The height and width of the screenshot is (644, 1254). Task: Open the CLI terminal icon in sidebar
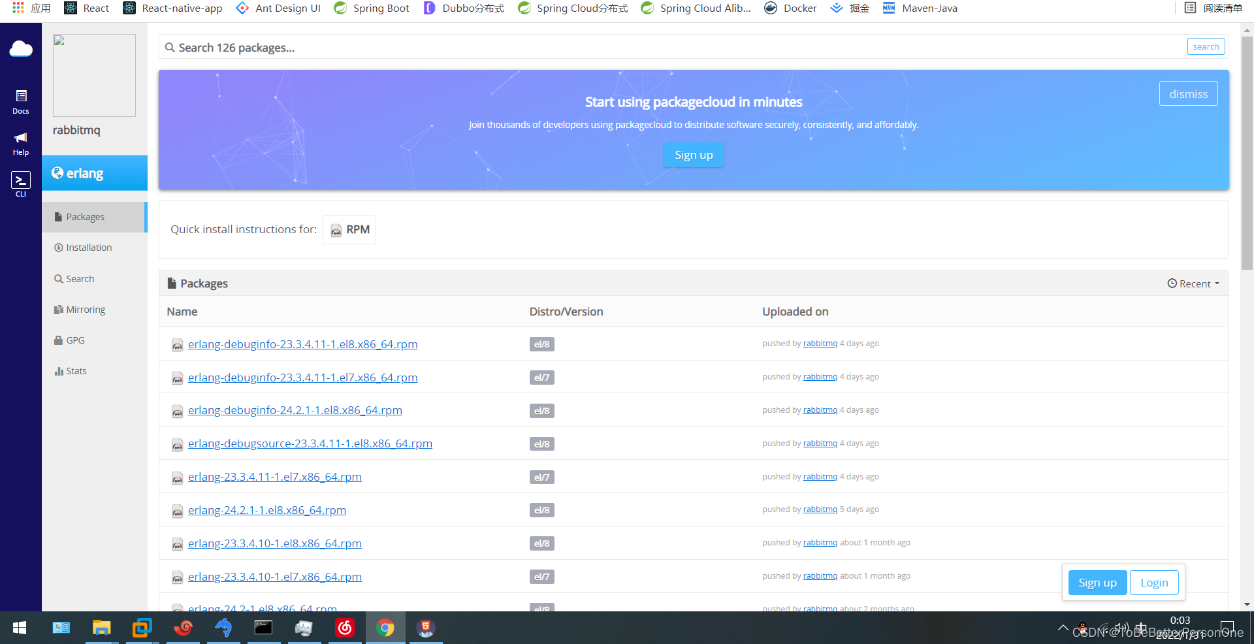tap(21, 184)
